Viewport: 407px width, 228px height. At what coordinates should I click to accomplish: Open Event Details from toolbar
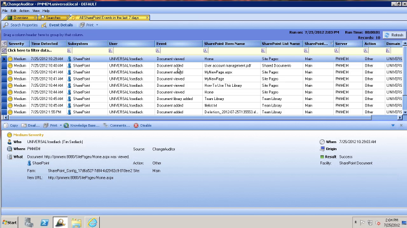[x=57, y=25]
